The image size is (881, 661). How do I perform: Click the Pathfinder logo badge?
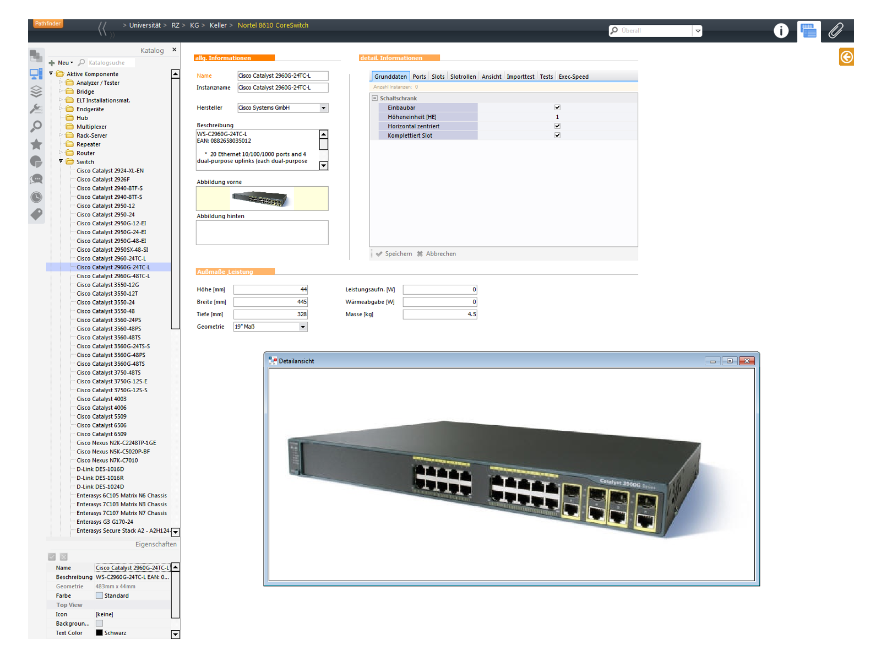coord(48,24)
